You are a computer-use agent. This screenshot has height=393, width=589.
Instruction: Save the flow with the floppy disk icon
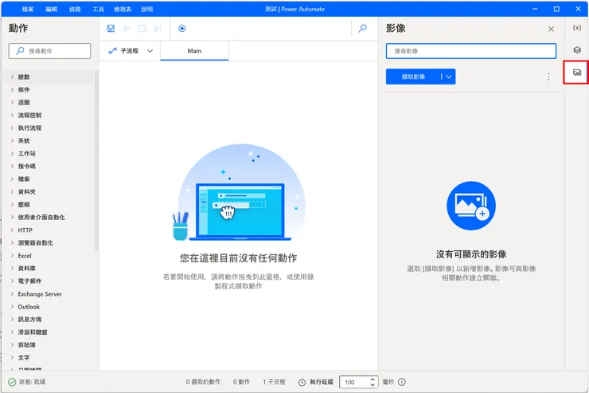click(x=111, y=28)
